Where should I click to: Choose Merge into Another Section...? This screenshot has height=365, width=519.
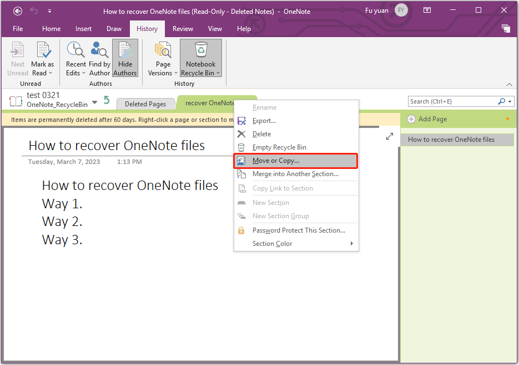coord(296,174)
